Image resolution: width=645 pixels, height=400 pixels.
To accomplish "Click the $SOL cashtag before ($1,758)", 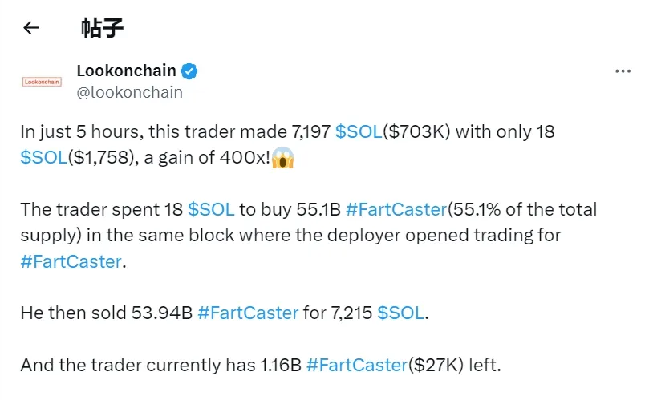I will [45, 158].
